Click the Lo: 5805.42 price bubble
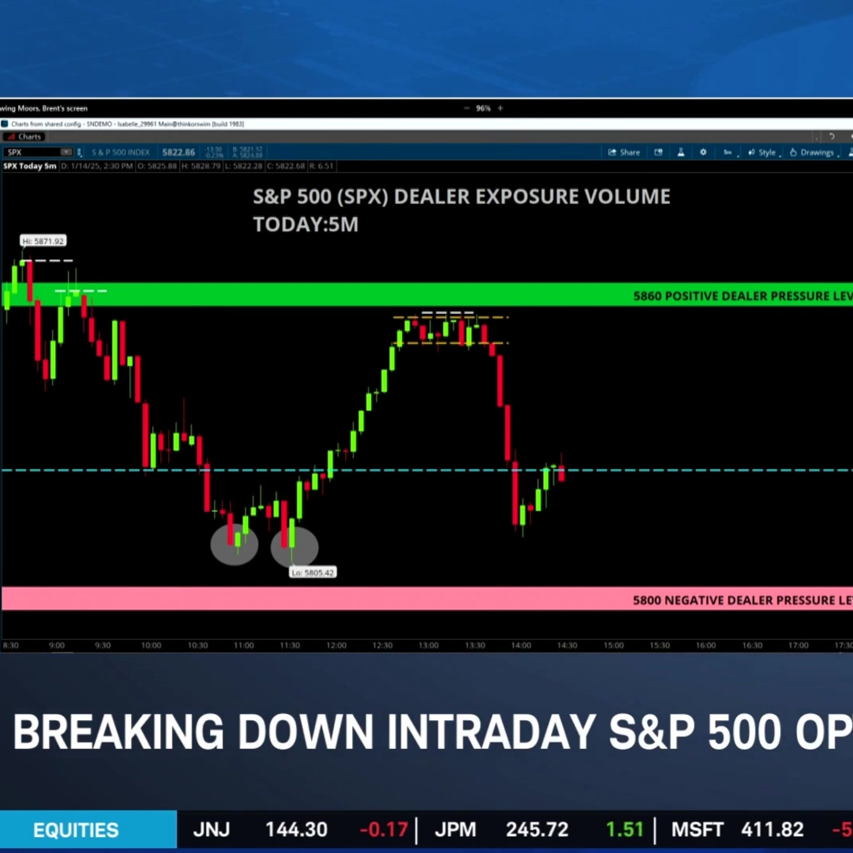Image resolution: width=853 pixels, height=853 pixels. [313, 573]
